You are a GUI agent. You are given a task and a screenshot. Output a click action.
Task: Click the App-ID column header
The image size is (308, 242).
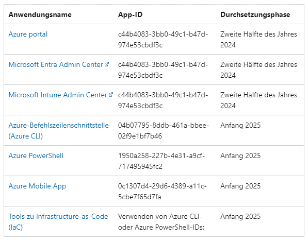click(130, 15)
